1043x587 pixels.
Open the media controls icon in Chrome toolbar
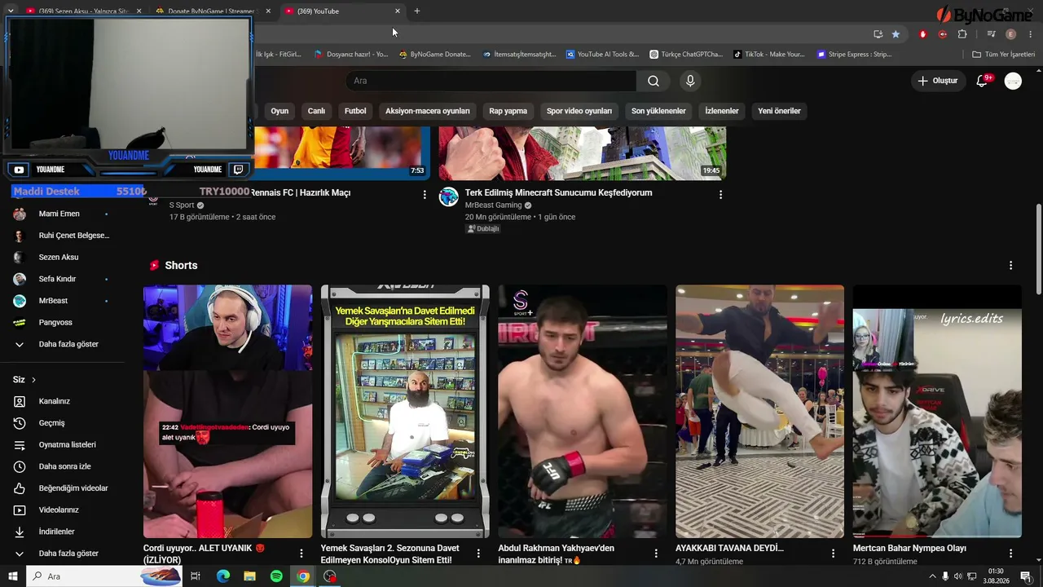991,34
